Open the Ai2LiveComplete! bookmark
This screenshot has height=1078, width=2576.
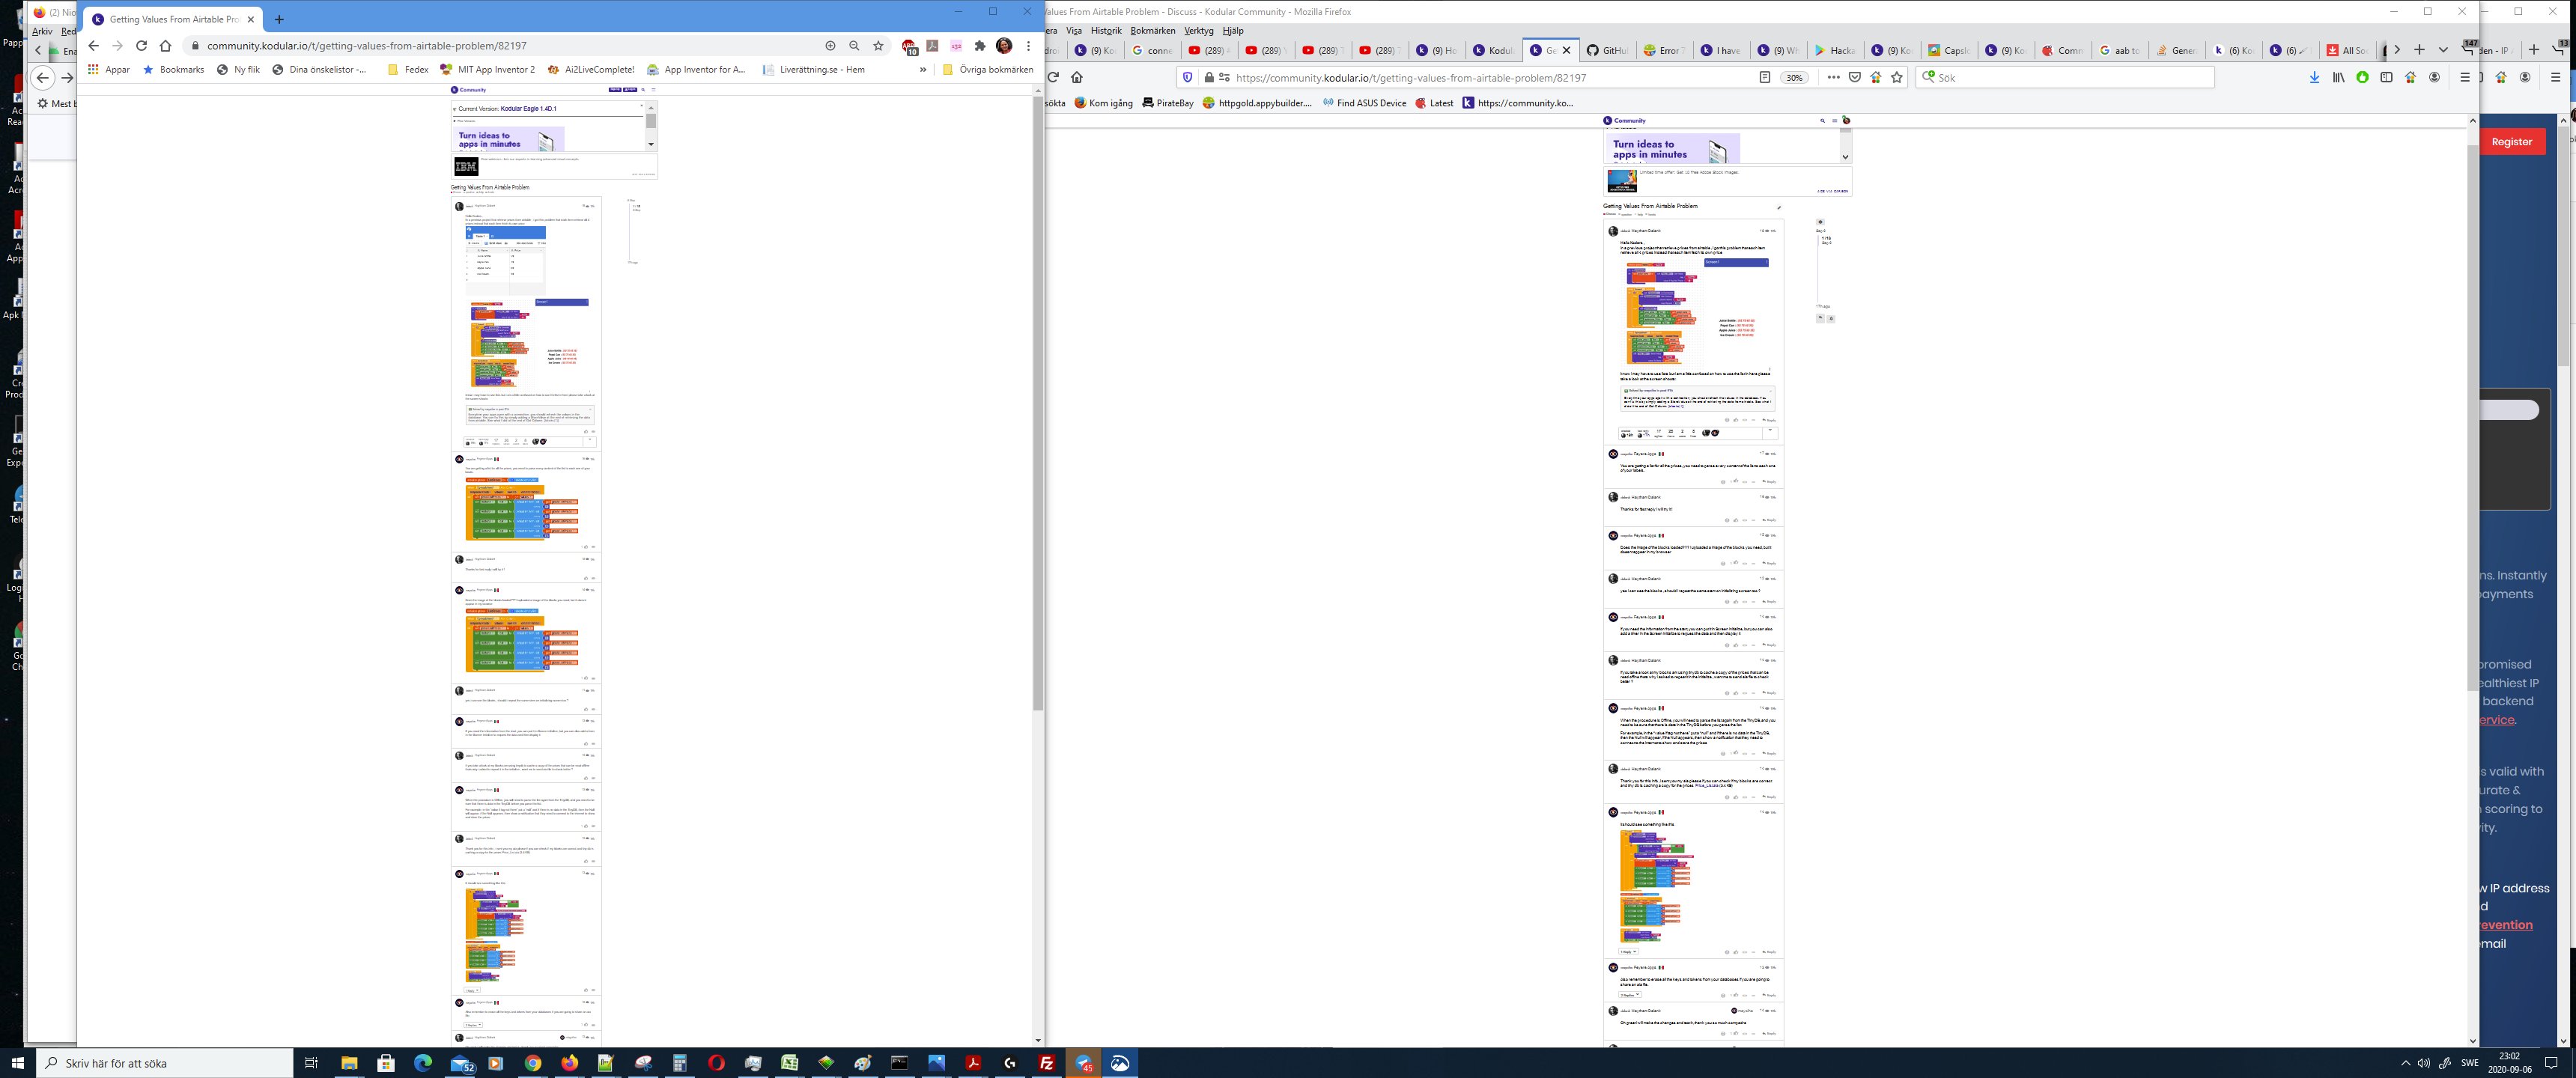tap(590, 70)
